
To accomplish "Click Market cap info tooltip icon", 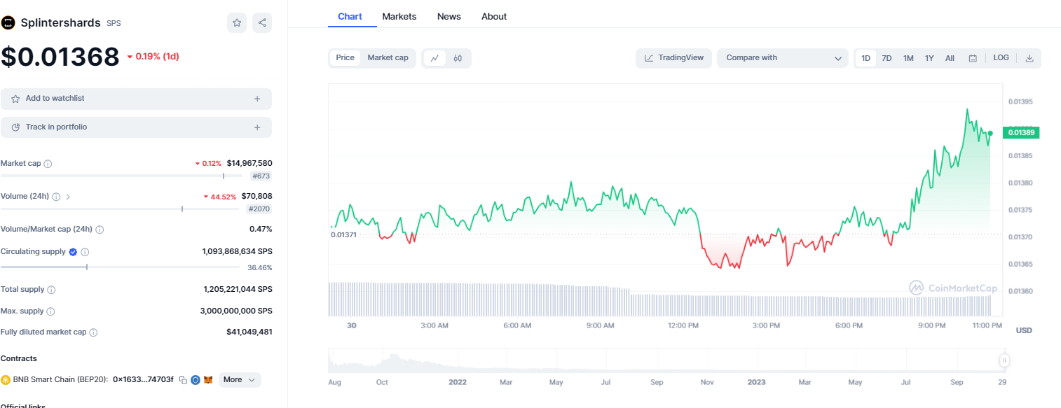I will click(48, 164).
